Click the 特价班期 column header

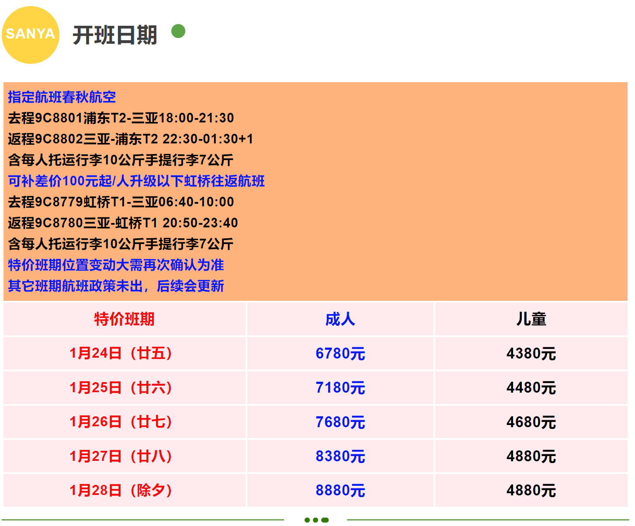coord(125,319)
